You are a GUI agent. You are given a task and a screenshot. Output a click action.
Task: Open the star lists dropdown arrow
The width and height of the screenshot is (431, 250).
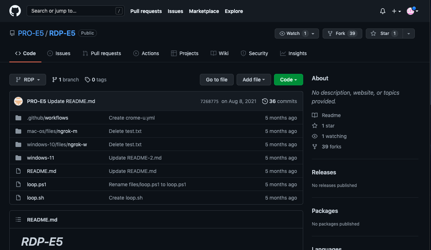point(409,34)
